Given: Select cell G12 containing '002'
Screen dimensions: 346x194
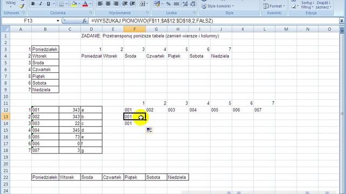Looking at the screenshot, I should click(156, 110).
